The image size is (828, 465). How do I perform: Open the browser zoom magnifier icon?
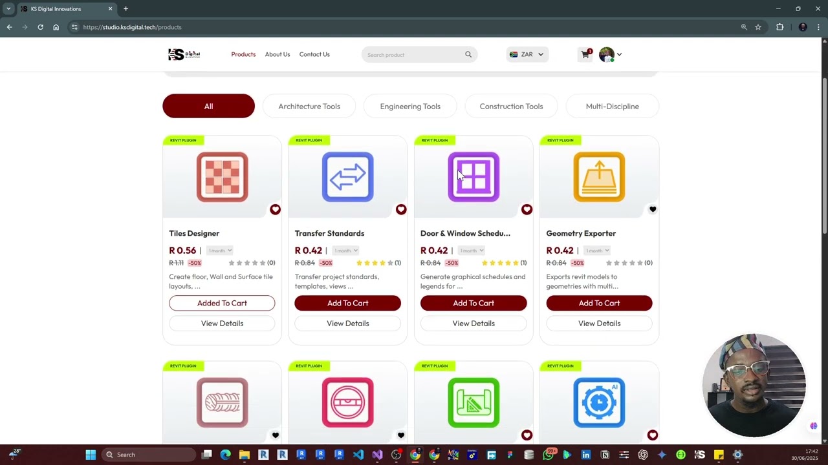[x=744, y=27]
